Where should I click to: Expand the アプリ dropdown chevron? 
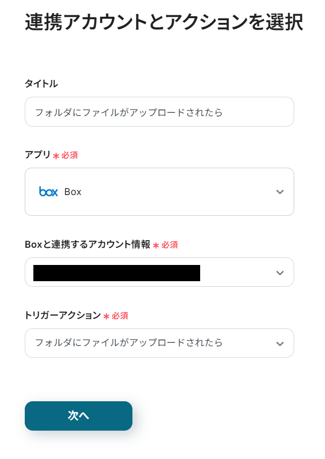280,192
